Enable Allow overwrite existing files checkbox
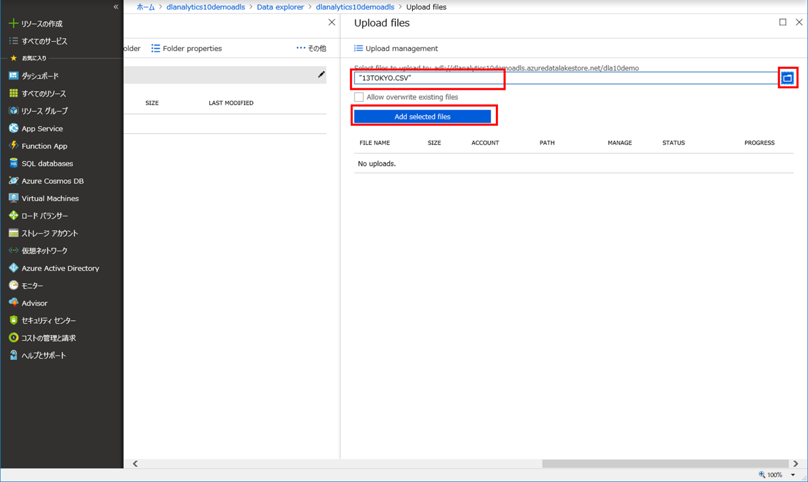 point(359,97)
